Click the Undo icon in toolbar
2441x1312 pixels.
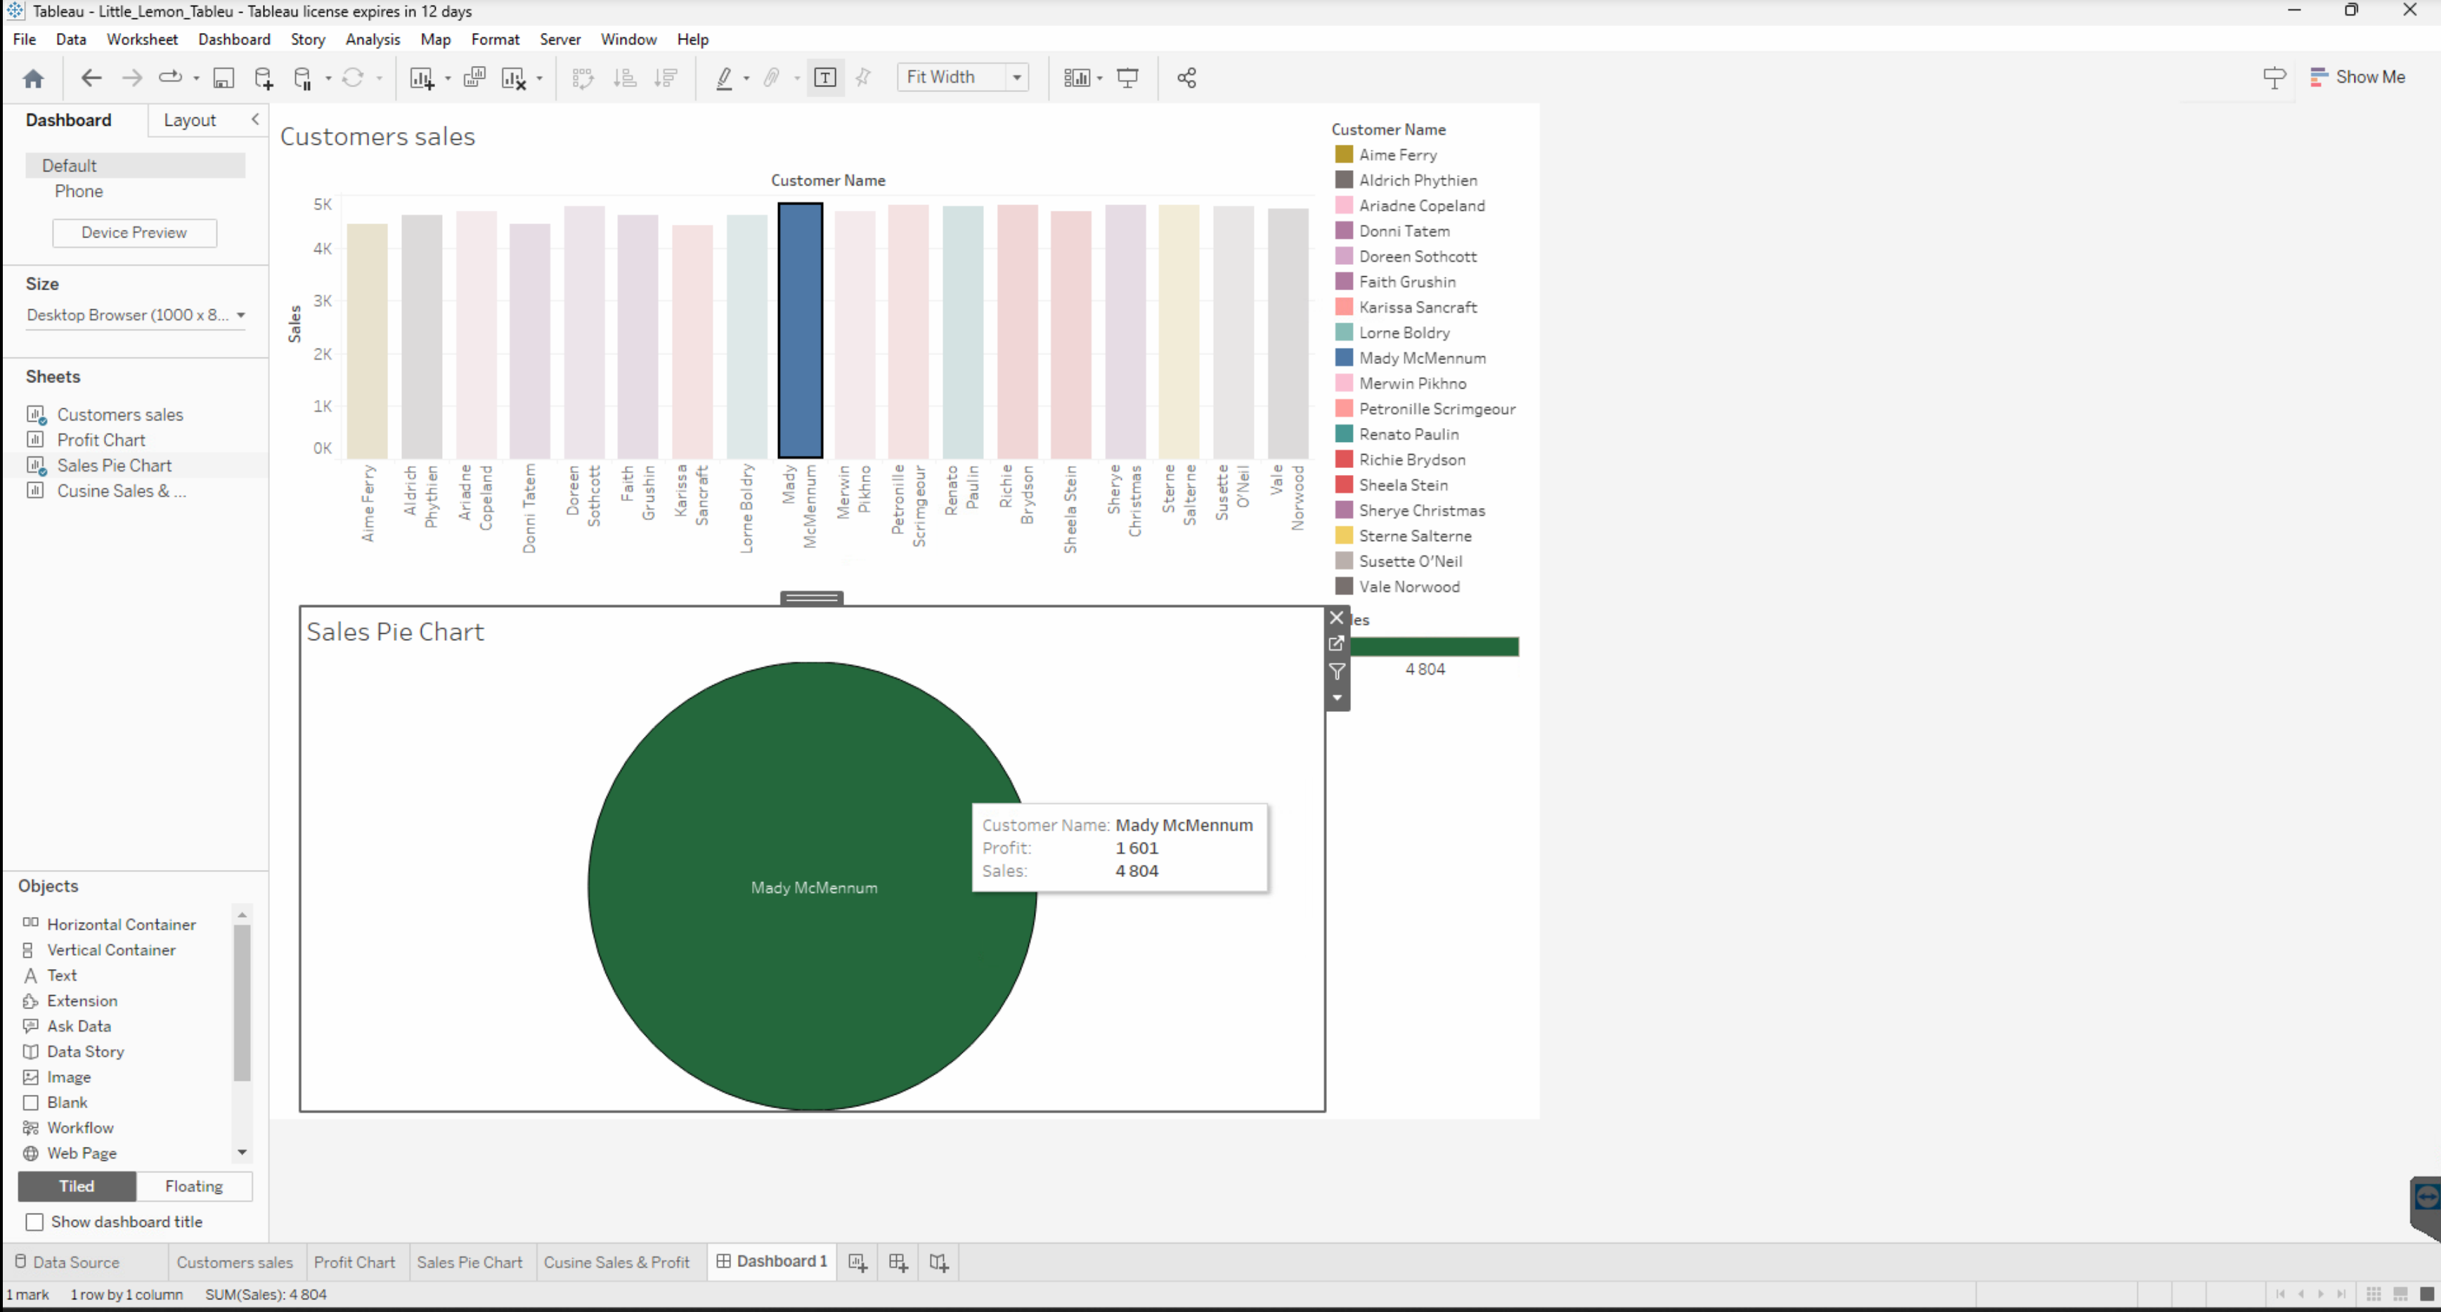tap(91, 76)
